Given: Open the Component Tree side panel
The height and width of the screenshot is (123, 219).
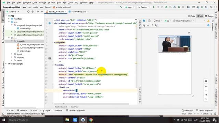Looking at the screenshot, I should [140, 95].
